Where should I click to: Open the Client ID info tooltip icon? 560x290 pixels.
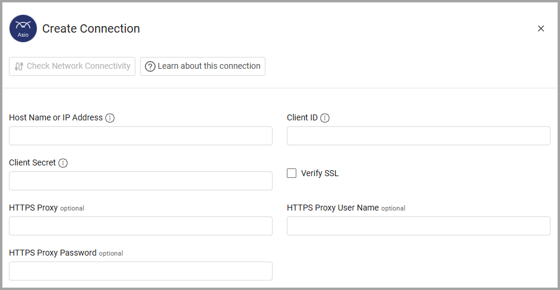(x=325, y=118)
